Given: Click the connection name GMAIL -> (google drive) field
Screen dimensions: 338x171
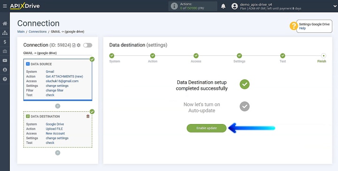Looking at the screenshot, I should coord(58,53).
